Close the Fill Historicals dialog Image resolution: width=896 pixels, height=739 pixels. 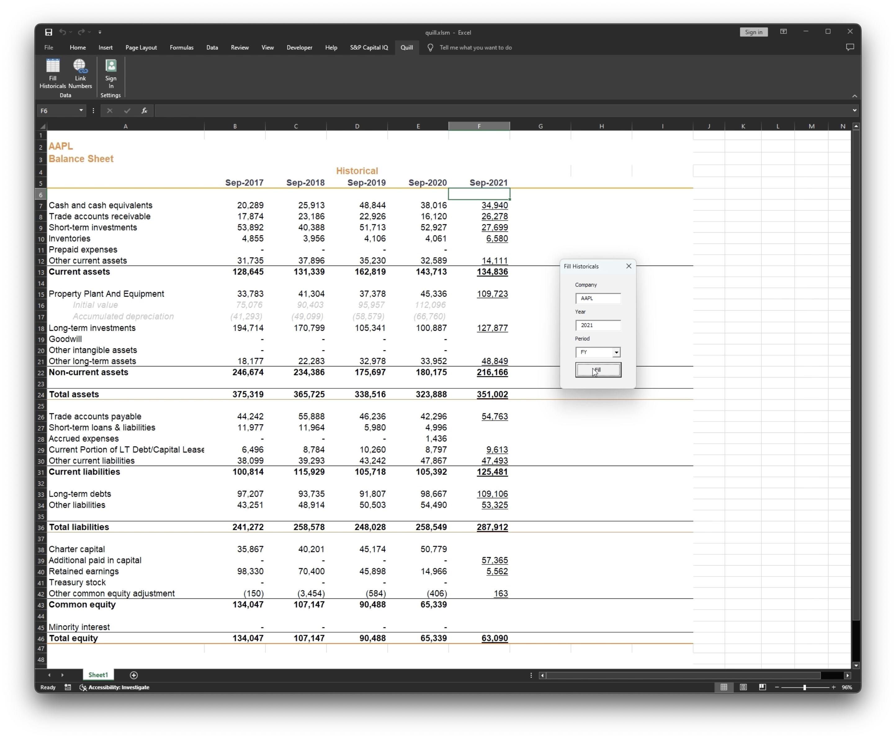[x=628, y=266]
